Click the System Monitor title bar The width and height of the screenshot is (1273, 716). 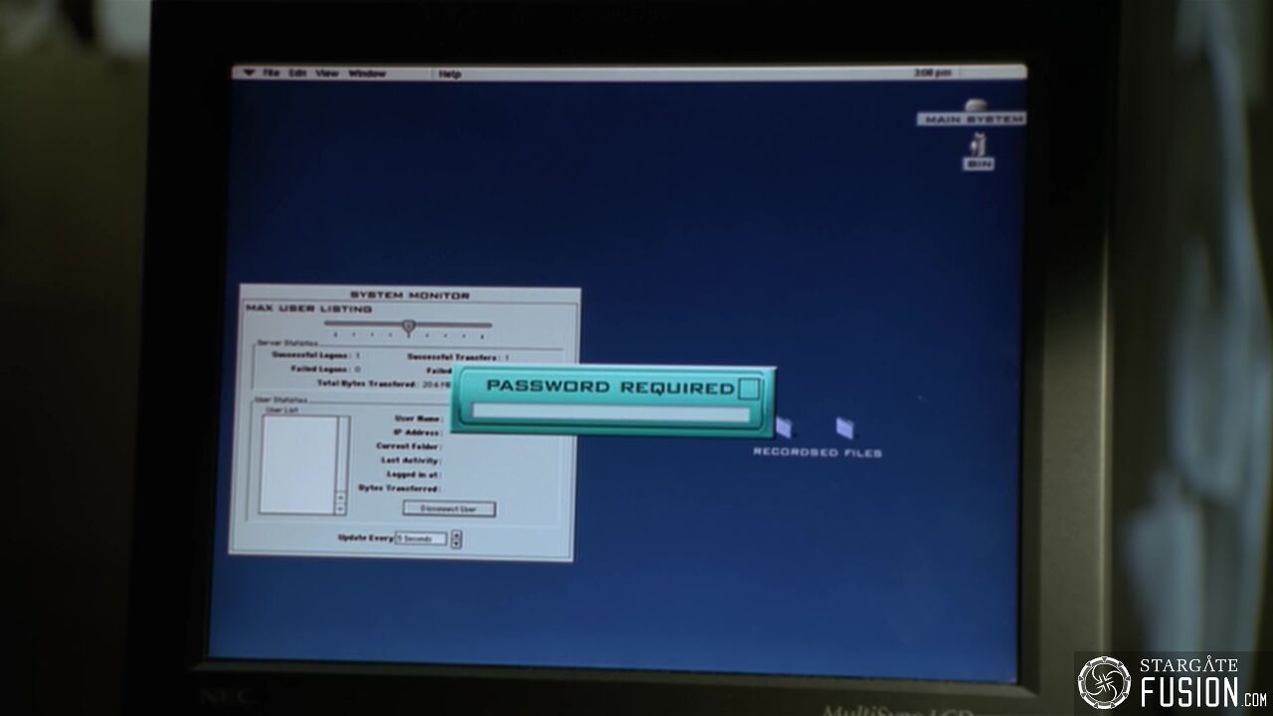pyautogui.click(x=409, y=295)
